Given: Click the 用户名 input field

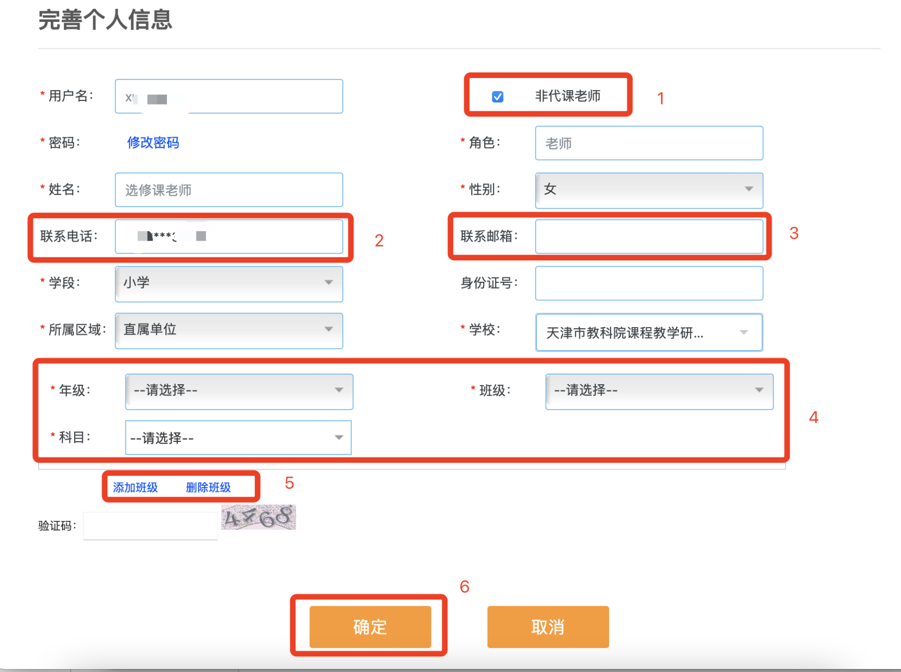Looking at the screenshot, I should (229, 97).
